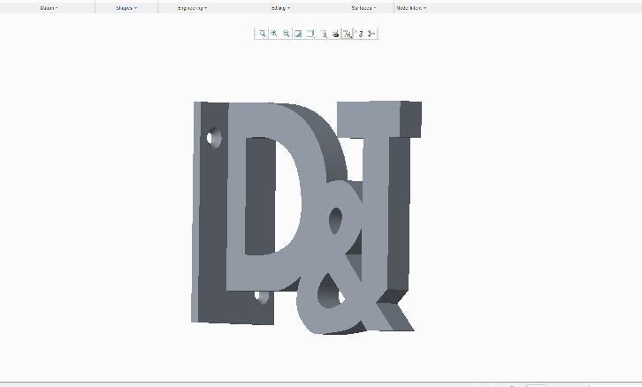Image resolution: width=642 pixels, height=387 pixels.
Task: Expand the Editing group dropdown
Action: click(x=280, y=8)
